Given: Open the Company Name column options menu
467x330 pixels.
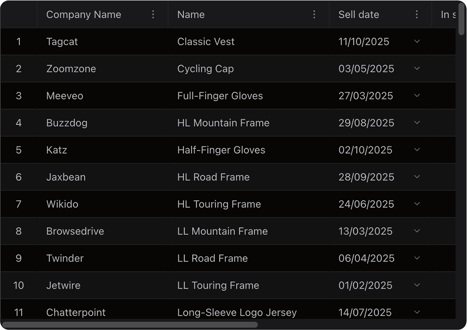Looking at the screenshot, I should (153, 15).
